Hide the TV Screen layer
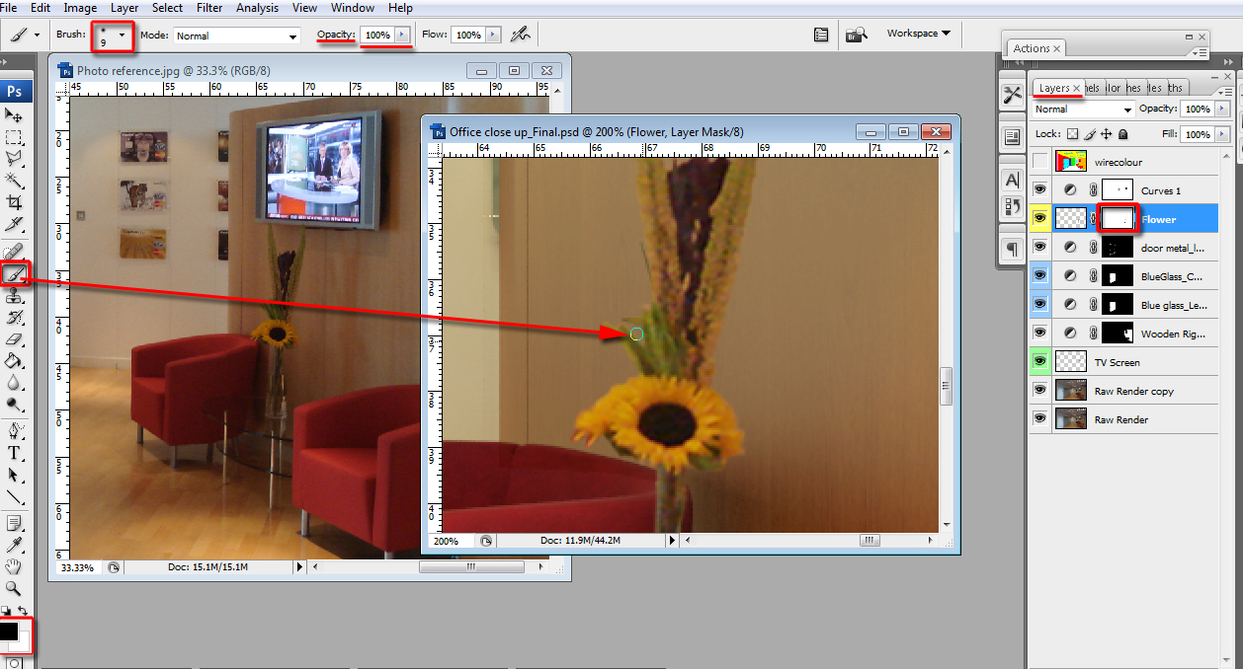 pyautogui.click(x=1038, y=362)
